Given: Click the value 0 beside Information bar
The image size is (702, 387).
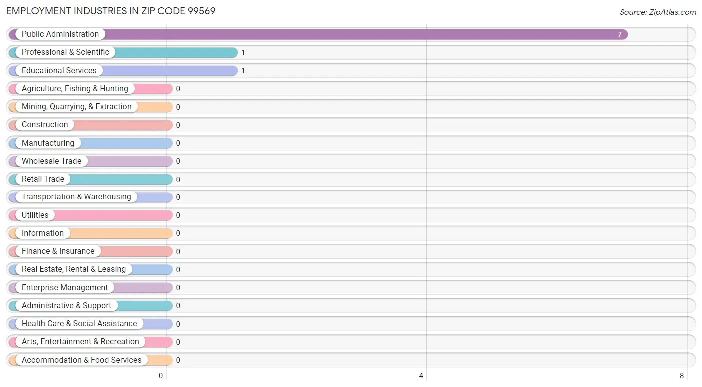Looking at the screenshot, I should [178, 233].
